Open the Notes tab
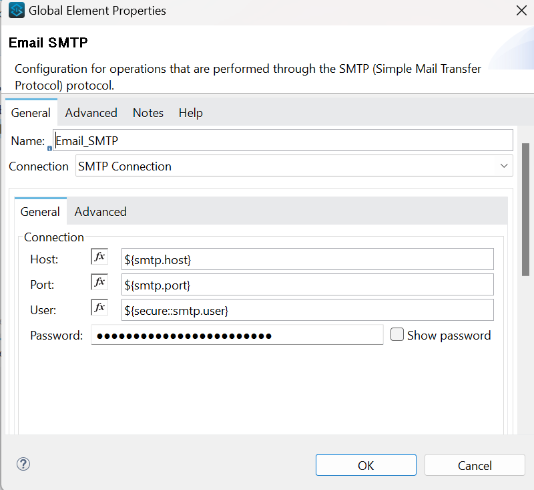Screen dimensions: 534x490 click(148, 113)
